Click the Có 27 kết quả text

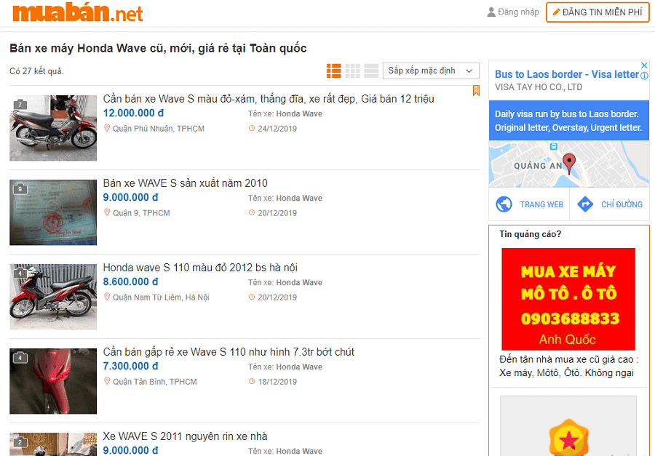37,71
